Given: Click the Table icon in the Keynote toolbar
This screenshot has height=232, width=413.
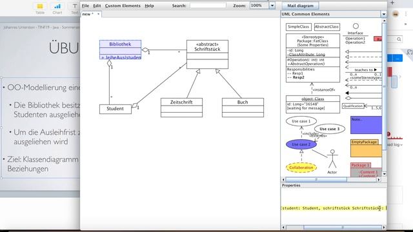Looking at the screenshot, I should pyautogui.click(x=40, y=8).
